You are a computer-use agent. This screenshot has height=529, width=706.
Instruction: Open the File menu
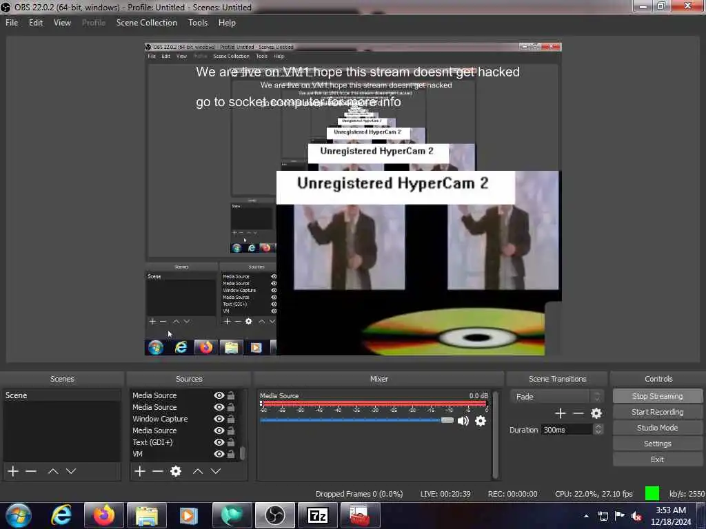12,23
